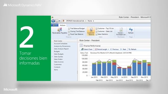Go back with the blue back arrow

coord(53,21)
